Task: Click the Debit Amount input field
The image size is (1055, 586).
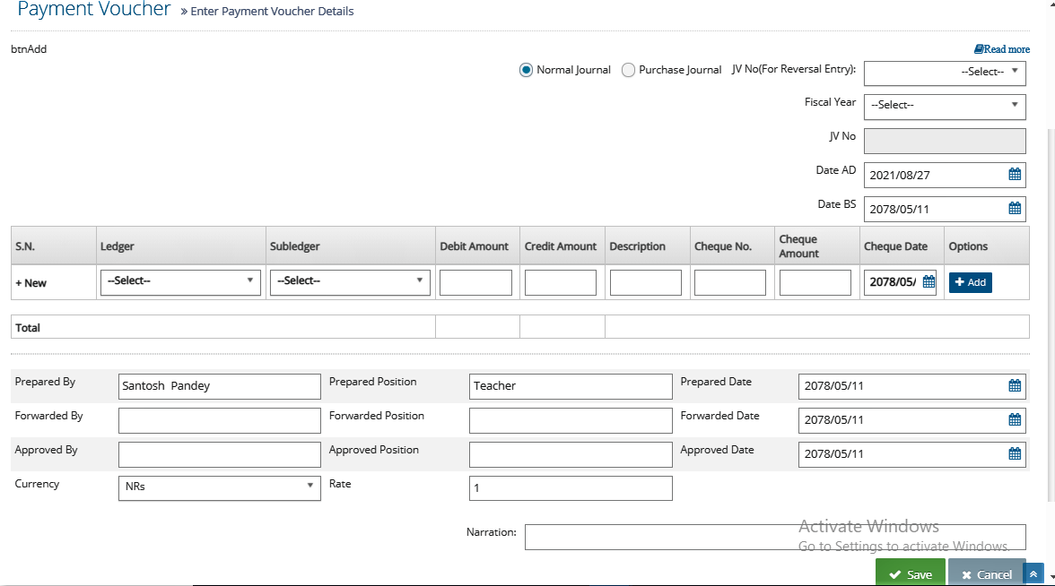Action: [475, 282]
